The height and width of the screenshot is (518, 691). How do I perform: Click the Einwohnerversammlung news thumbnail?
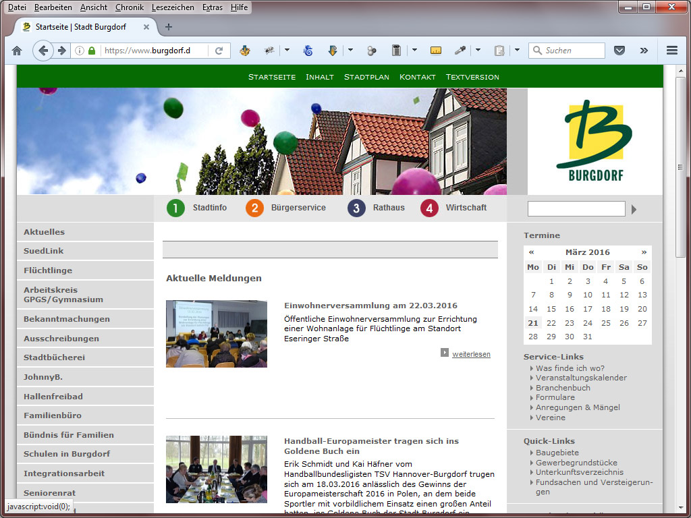click(217, 334)
